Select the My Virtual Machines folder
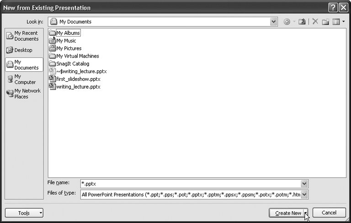This screenshot has height=223, width=351. point(74,56)
